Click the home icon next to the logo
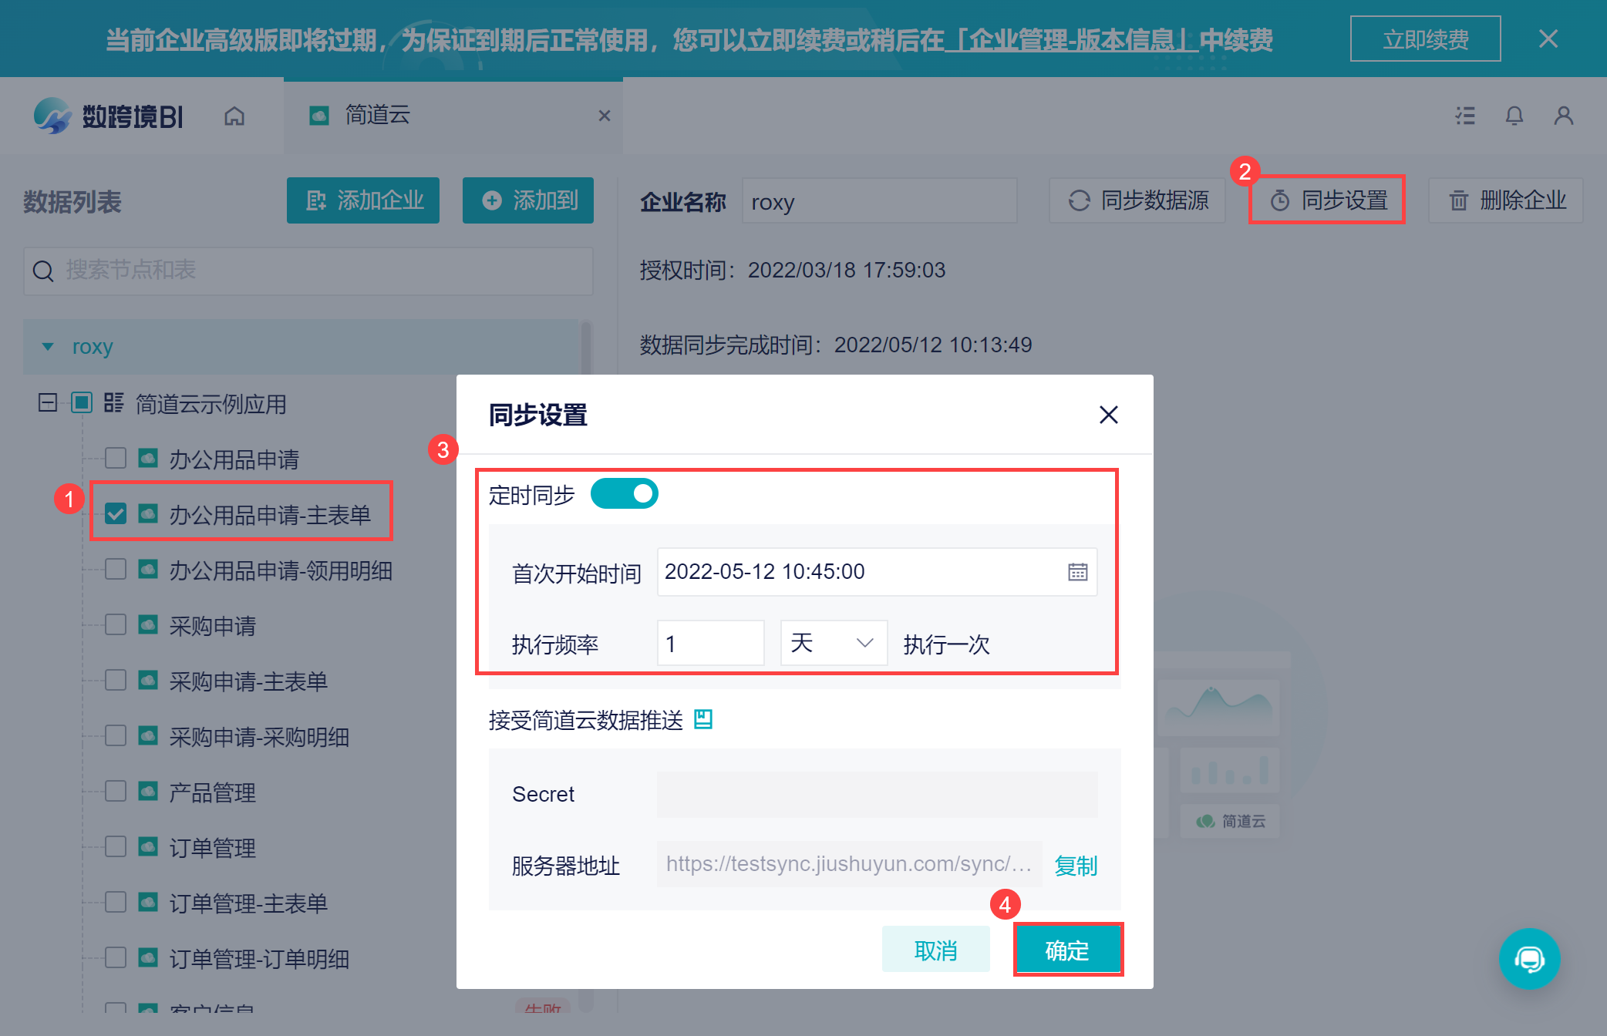 (x=234, y=116)
